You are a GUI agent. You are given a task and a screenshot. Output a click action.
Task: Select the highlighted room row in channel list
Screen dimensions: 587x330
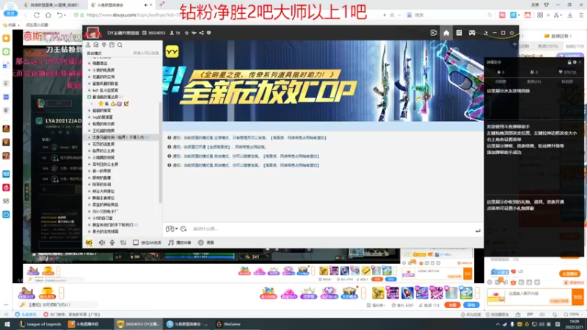(x=120, y=137)
